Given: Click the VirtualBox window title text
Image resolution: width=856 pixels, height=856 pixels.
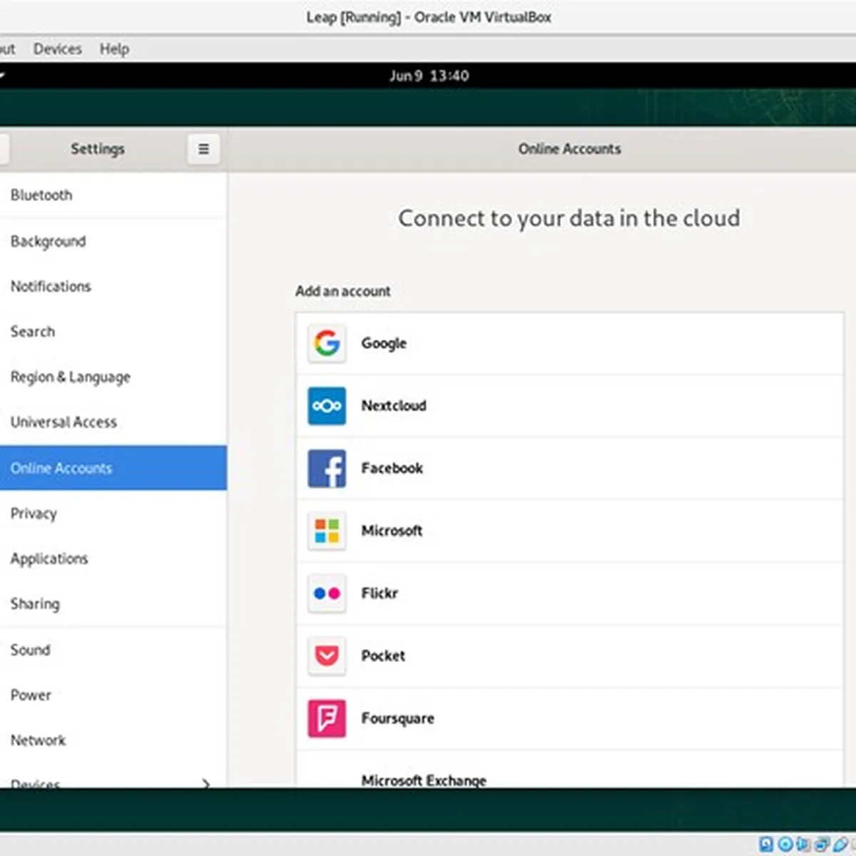Looking at the screenshot, I should 429,17.
